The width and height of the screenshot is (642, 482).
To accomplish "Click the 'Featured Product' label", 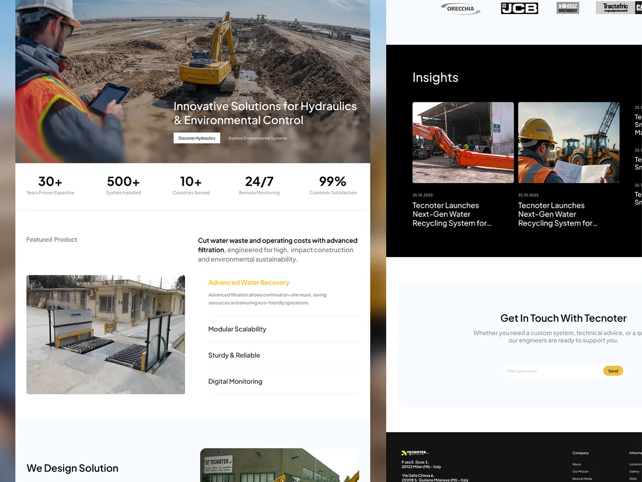I will tap(52, 240).
